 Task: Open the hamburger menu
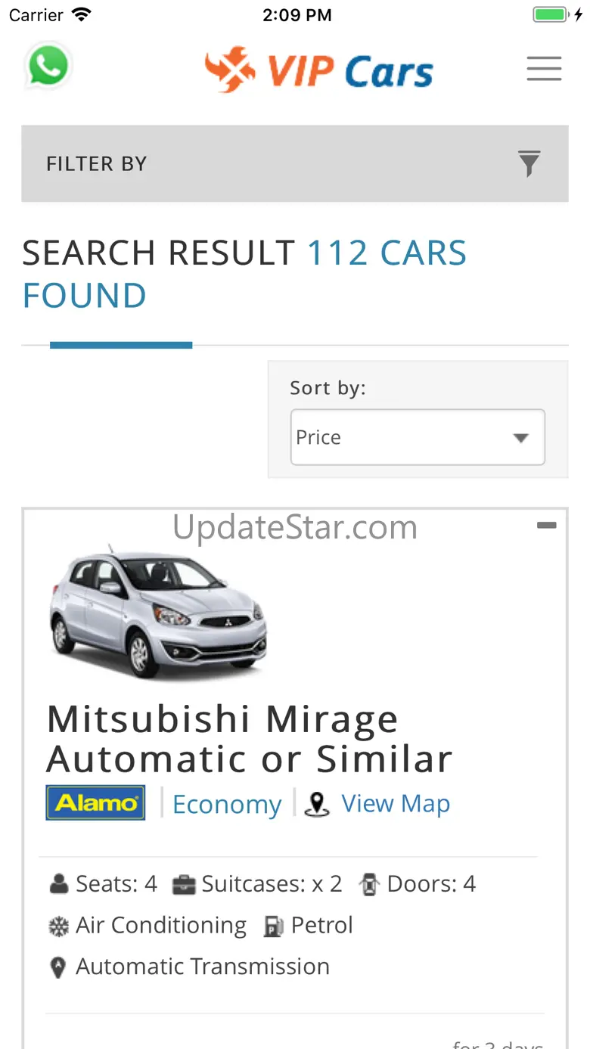(x=544, y=69)
